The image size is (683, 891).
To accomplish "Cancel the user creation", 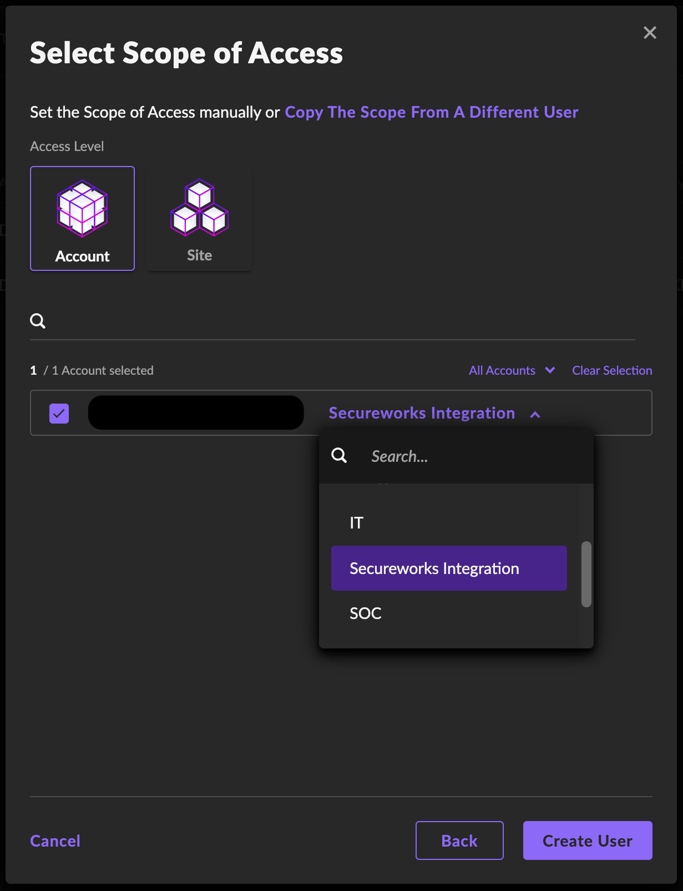I will click(x=55, y=841).
